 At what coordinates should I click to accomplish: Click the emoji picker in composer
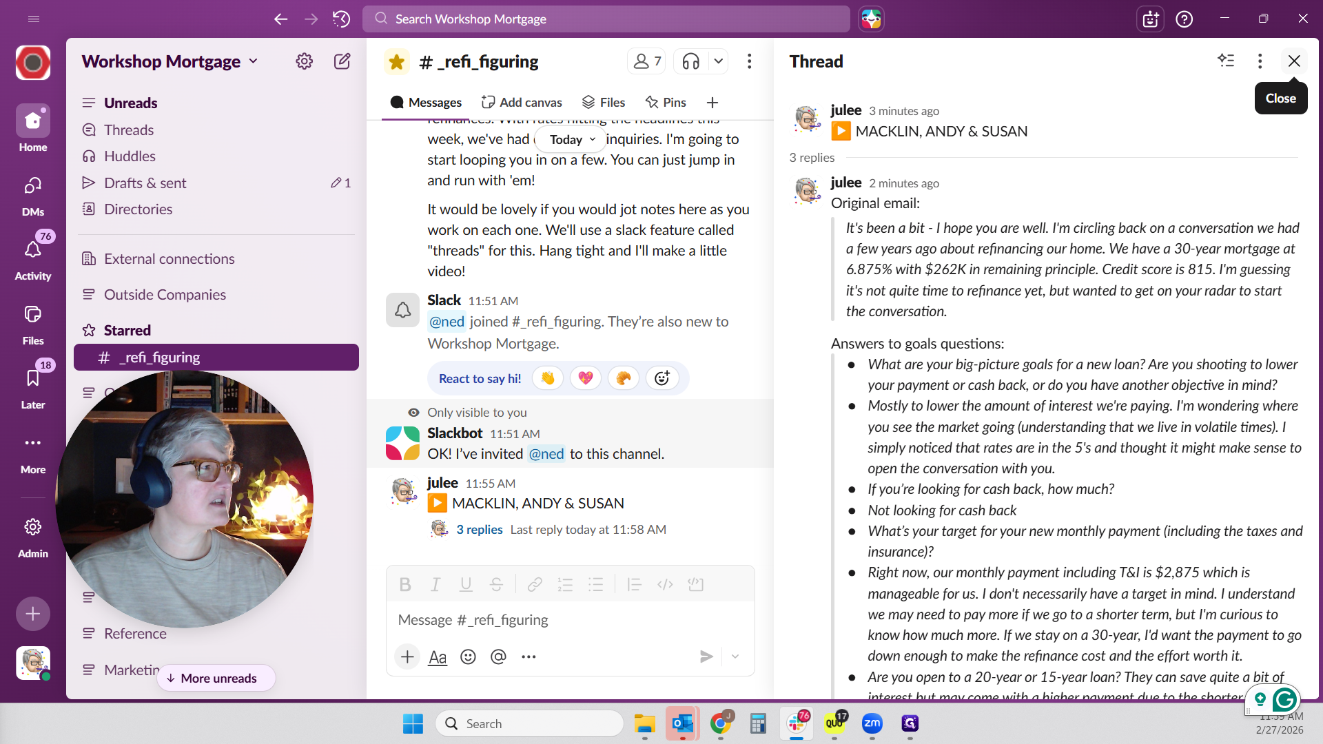coord(468,657)
